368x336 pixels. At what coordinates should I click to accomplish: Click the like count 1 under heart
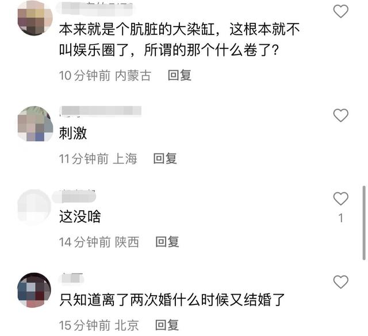(x=341, y=218)
